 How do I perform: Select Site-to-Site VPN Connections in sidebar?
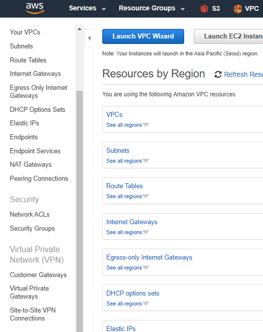coord(33,314)
